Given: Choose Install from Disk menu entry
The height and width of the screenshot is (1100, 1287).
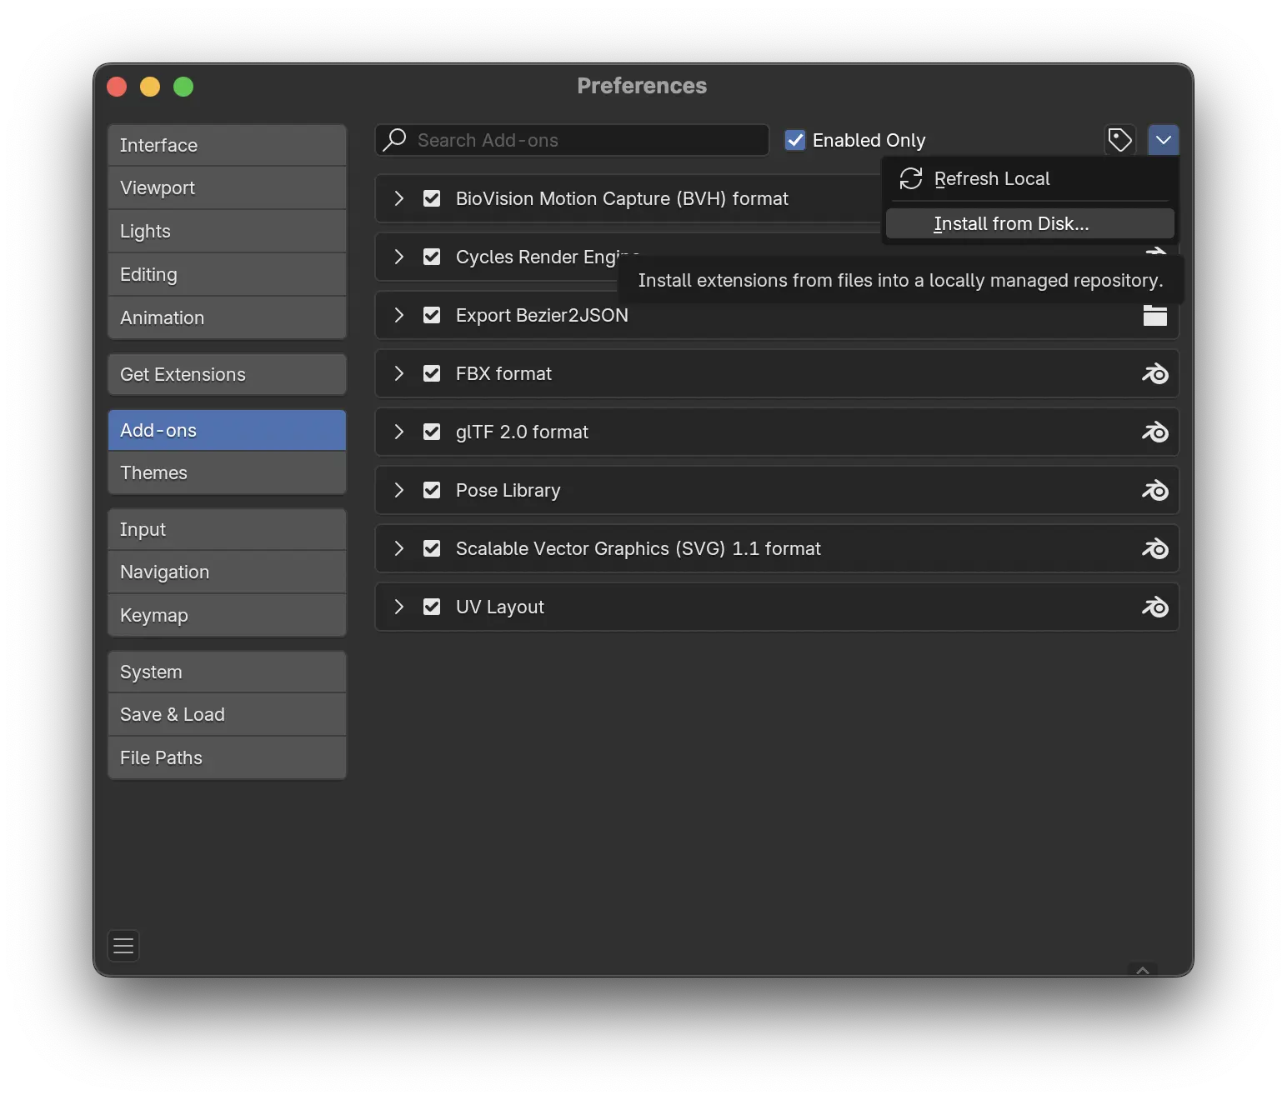Looking at the screenshot, I should (1010, 223).
